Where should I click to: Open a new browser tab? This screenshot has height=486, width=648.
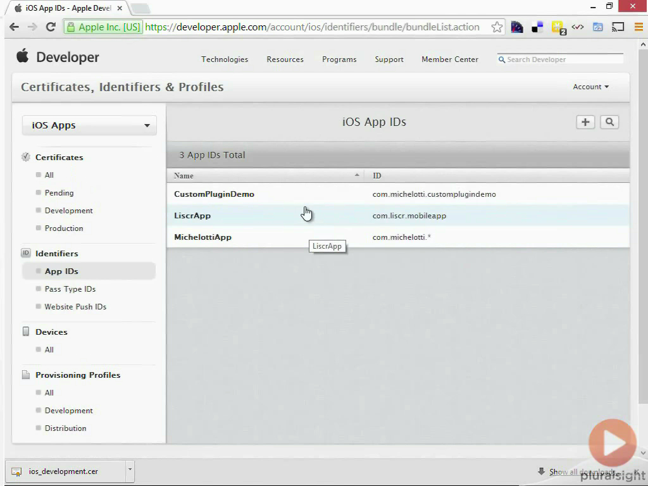pyautogui.click(x=140, y=8)
